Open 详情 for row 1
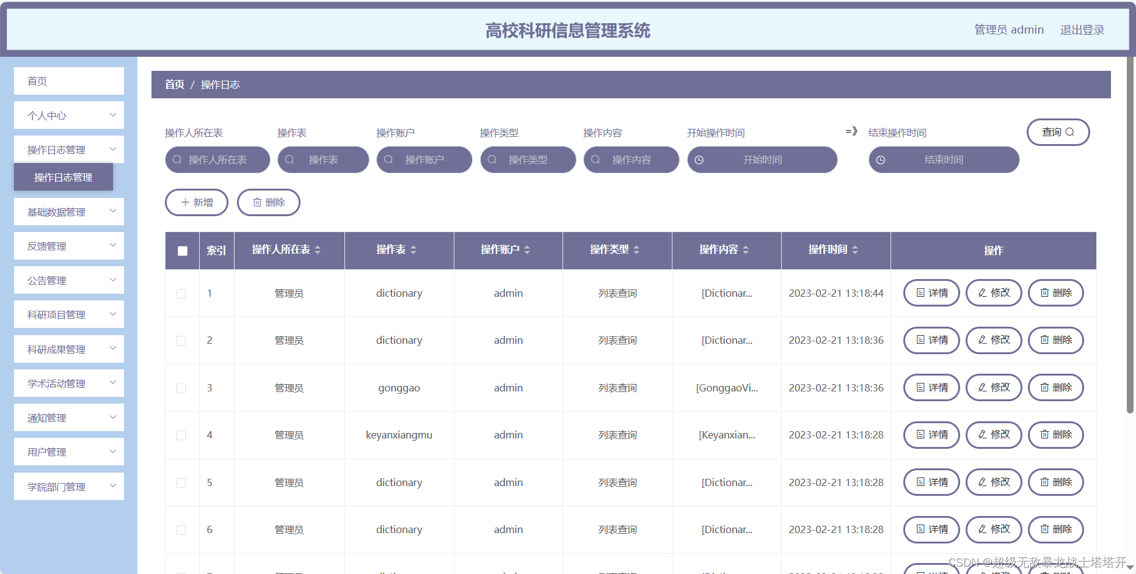This screenshot has height=574, width=1136. coord(931,293)
